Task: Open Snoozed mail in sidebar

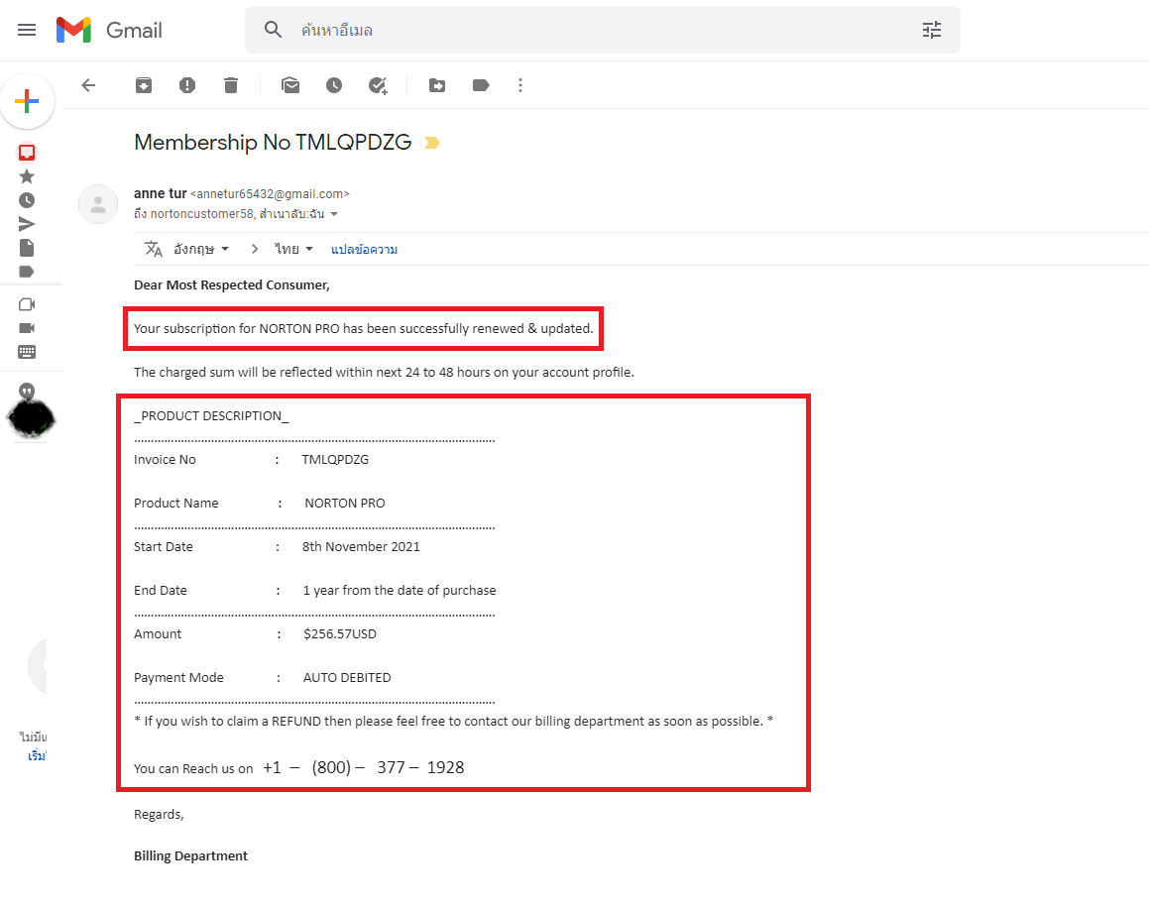Action: tap(27, 200)
